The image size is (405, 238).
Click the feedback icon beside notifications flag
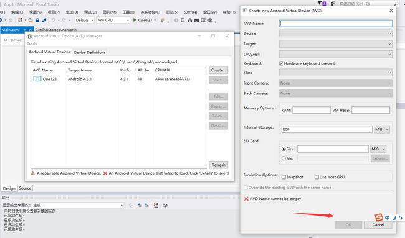coord(333,3)
